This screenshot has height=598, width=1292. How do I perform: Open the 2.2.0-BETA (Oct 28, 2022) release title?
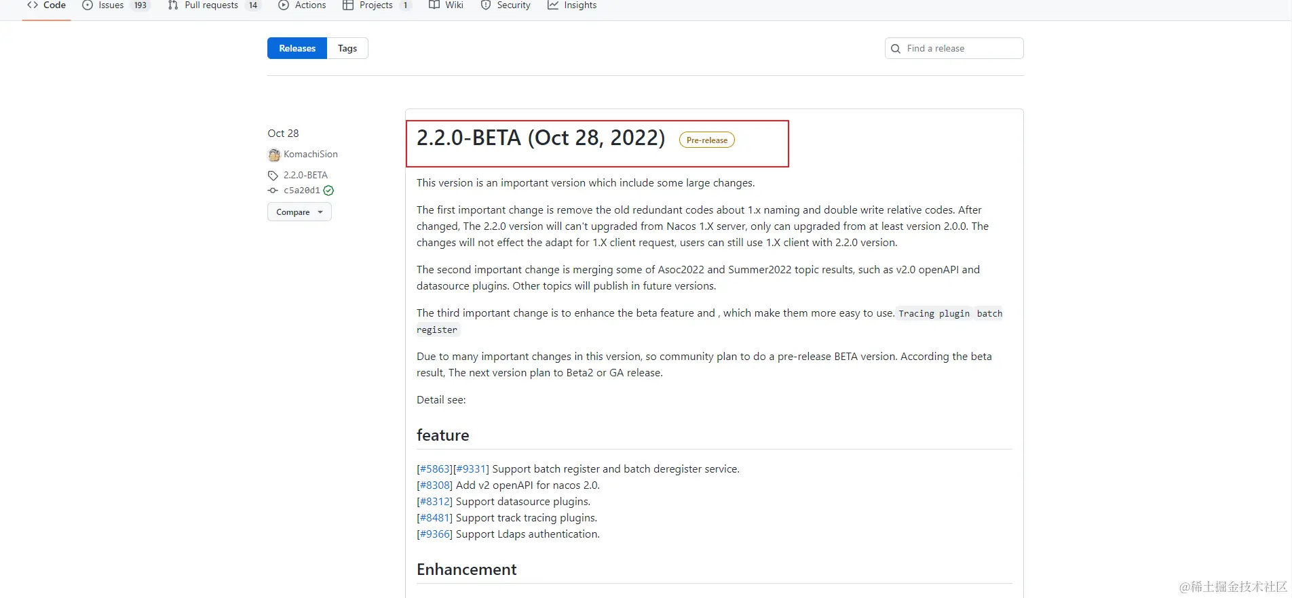coord(541,138)
